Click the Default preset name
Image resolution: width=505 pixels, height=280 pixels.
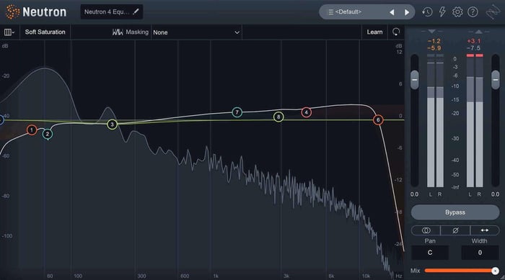348,12
